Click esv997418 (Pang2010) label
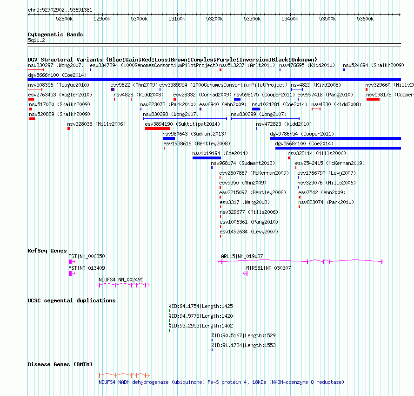 (325, 95)
